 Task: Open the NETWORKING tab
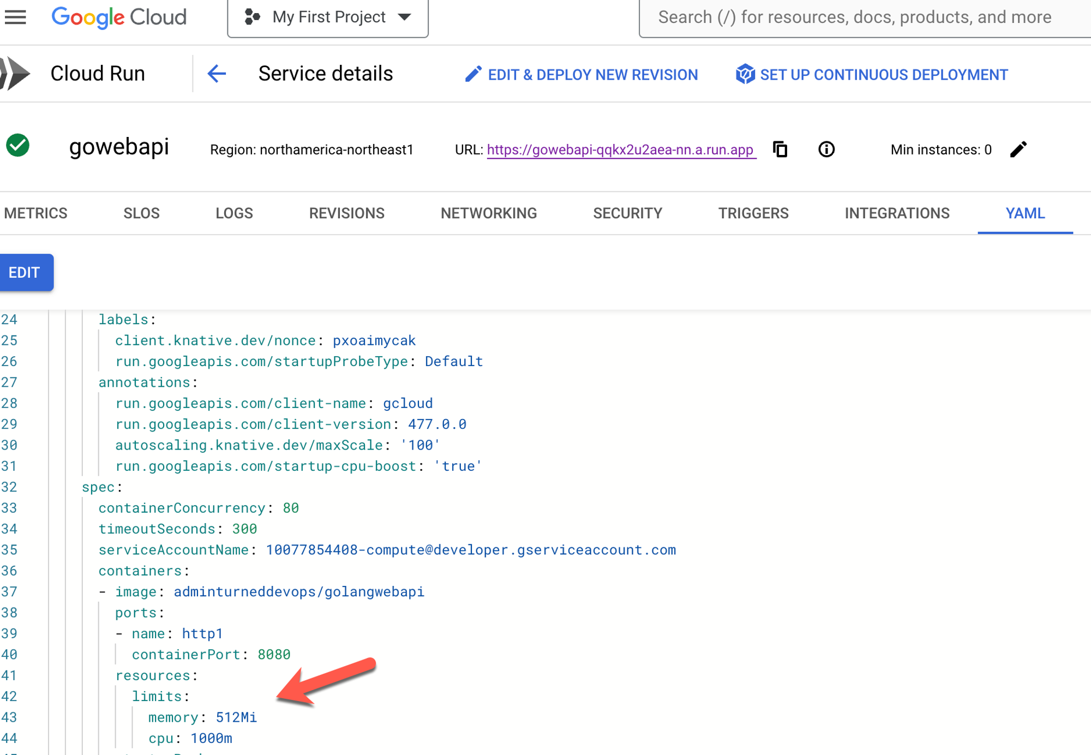(489, 213)
